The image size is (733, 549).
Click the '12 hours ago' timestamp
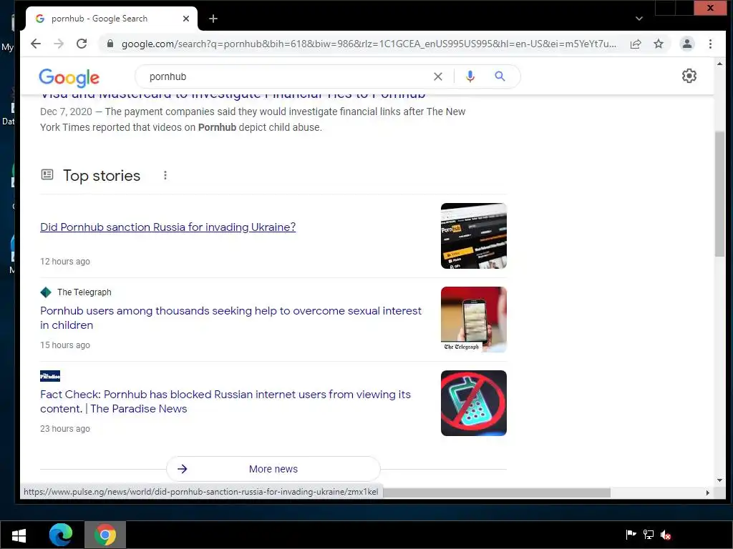[x=65, y=262]
